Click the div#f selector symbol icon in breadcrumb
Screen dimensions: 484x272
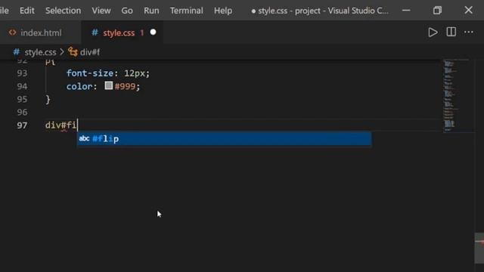[73, 52]
